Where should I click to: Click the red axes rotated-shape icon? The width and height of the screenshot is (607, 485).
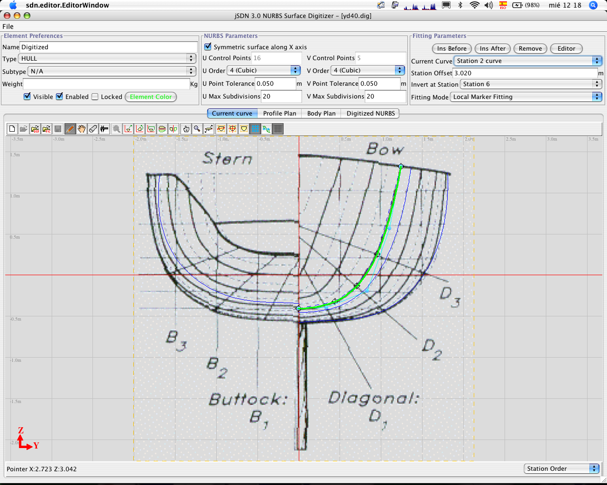click(140, 129)
